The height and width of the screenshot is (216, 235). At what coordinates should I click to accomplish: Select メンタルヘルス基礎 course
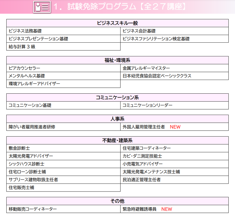[x=64, y=76]
